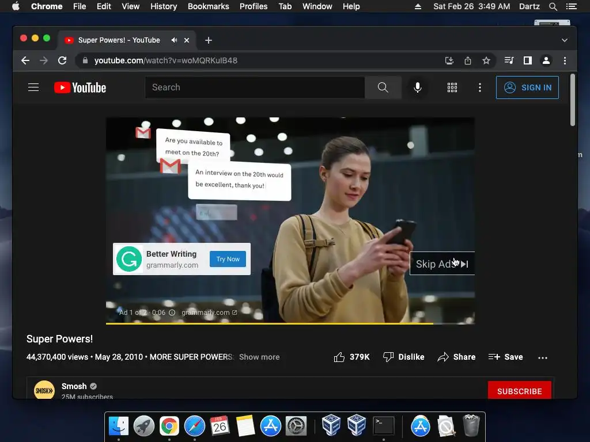Start voice search with microphone icon
This screenshot has height=442, width=590.
(x=417, y=87)
